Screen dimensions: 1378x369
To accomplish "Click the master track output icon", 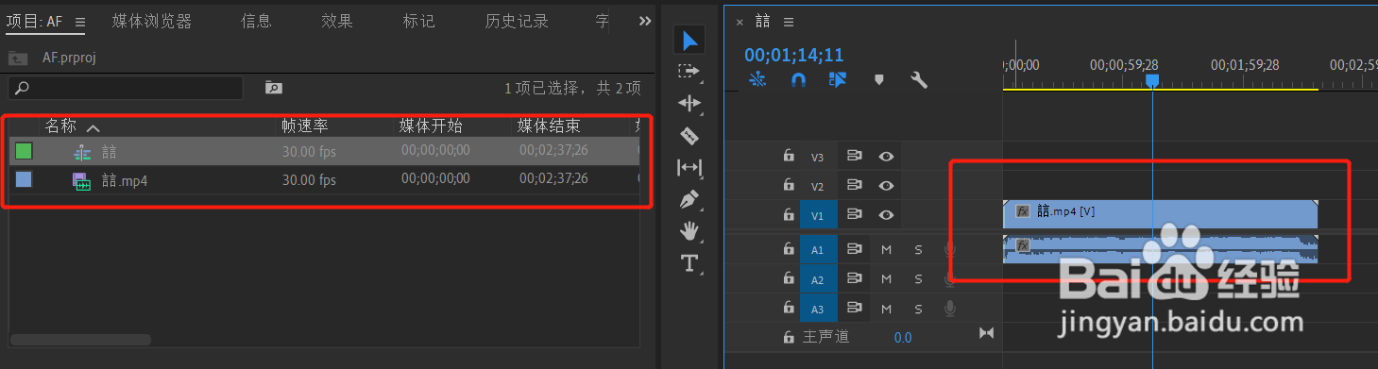I will point(986,333).
